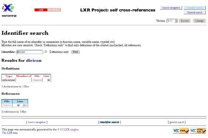Open General search in top menu
Screen dimensions: 208x138
click(195, 12)
